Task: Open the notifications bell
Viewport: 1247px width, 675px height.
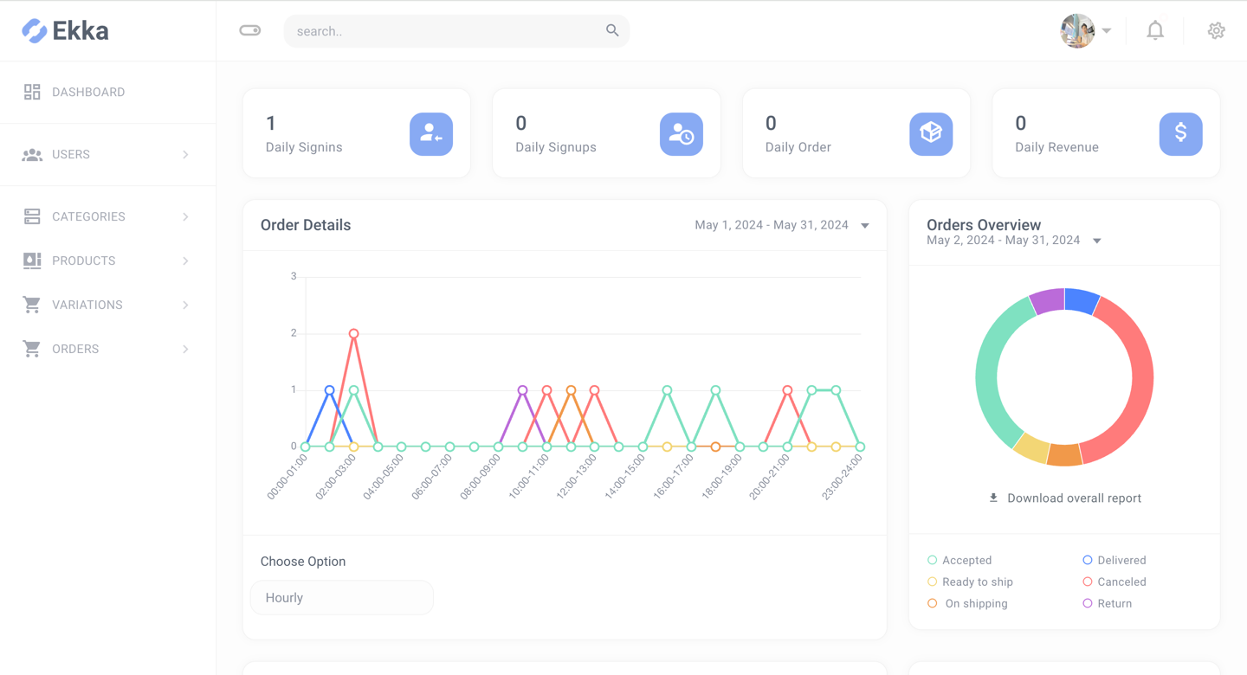Action: [1155, 31]
